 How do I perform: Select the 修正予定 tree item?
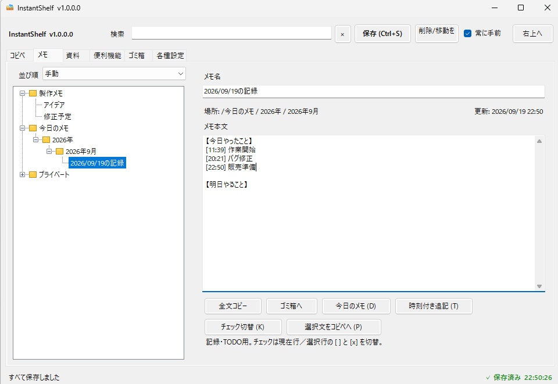click(58, 117)
